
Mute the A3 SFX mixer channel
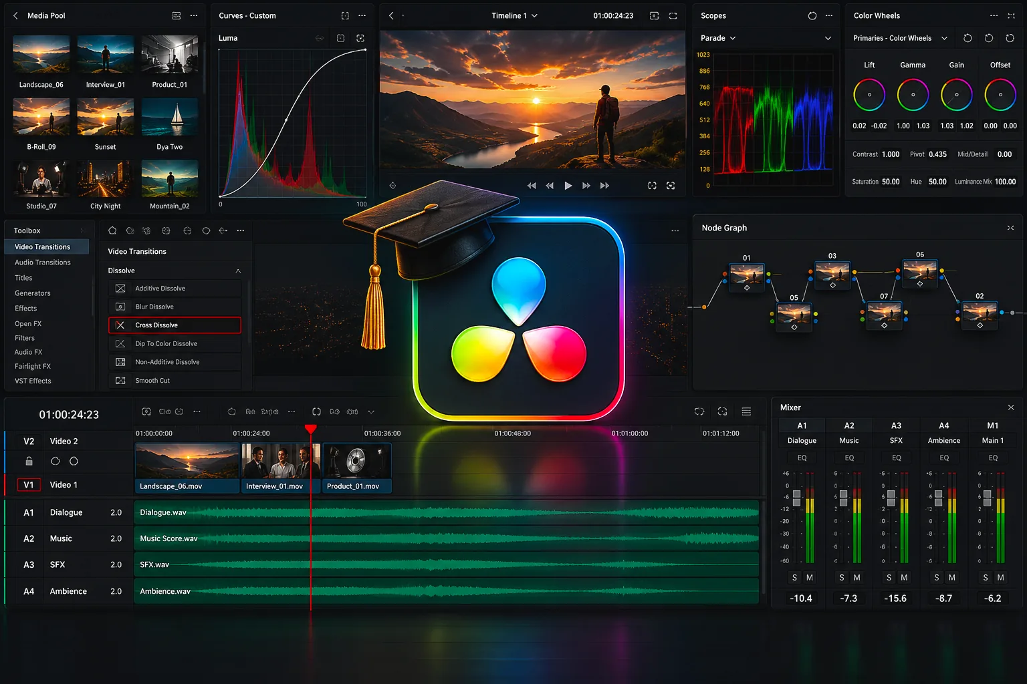(904, 578)
